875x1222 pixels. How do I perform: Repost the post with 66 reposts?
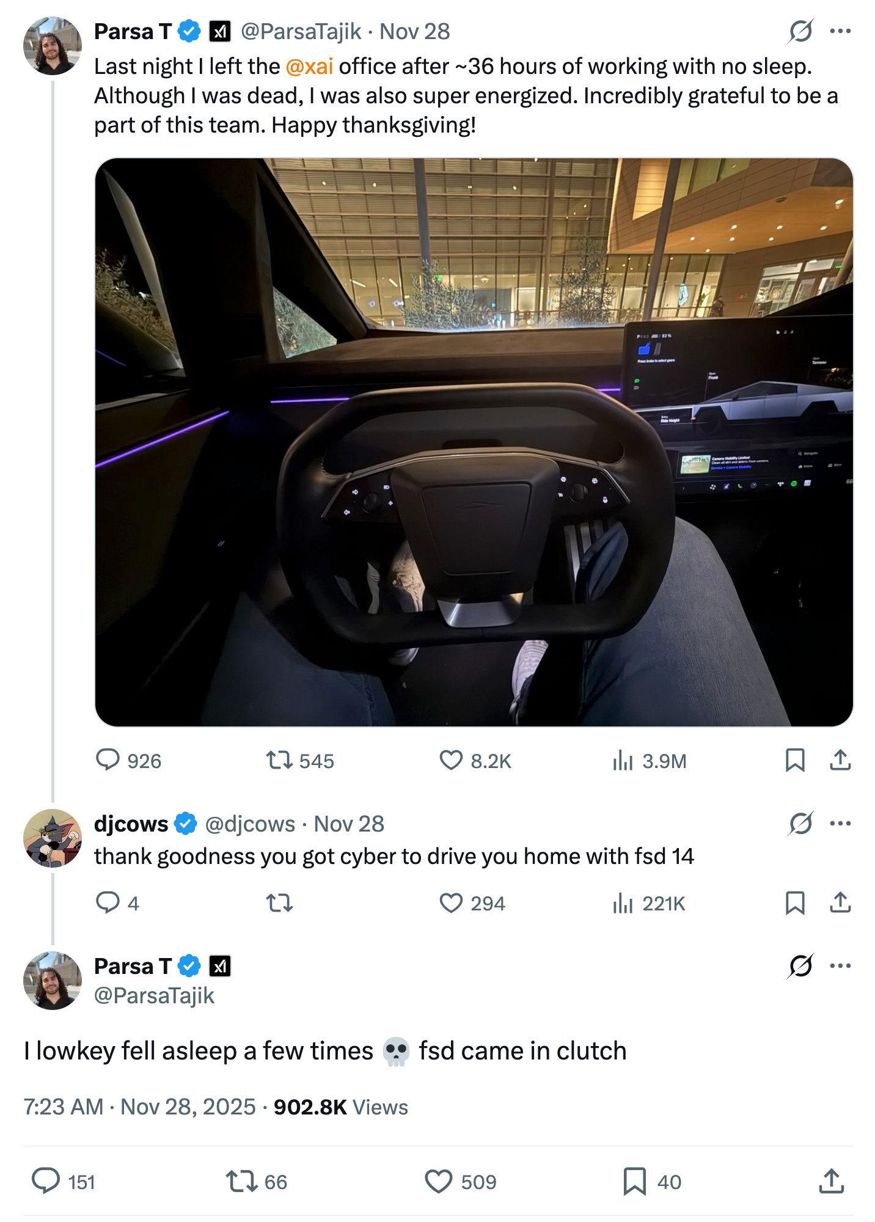point(243,1181)
